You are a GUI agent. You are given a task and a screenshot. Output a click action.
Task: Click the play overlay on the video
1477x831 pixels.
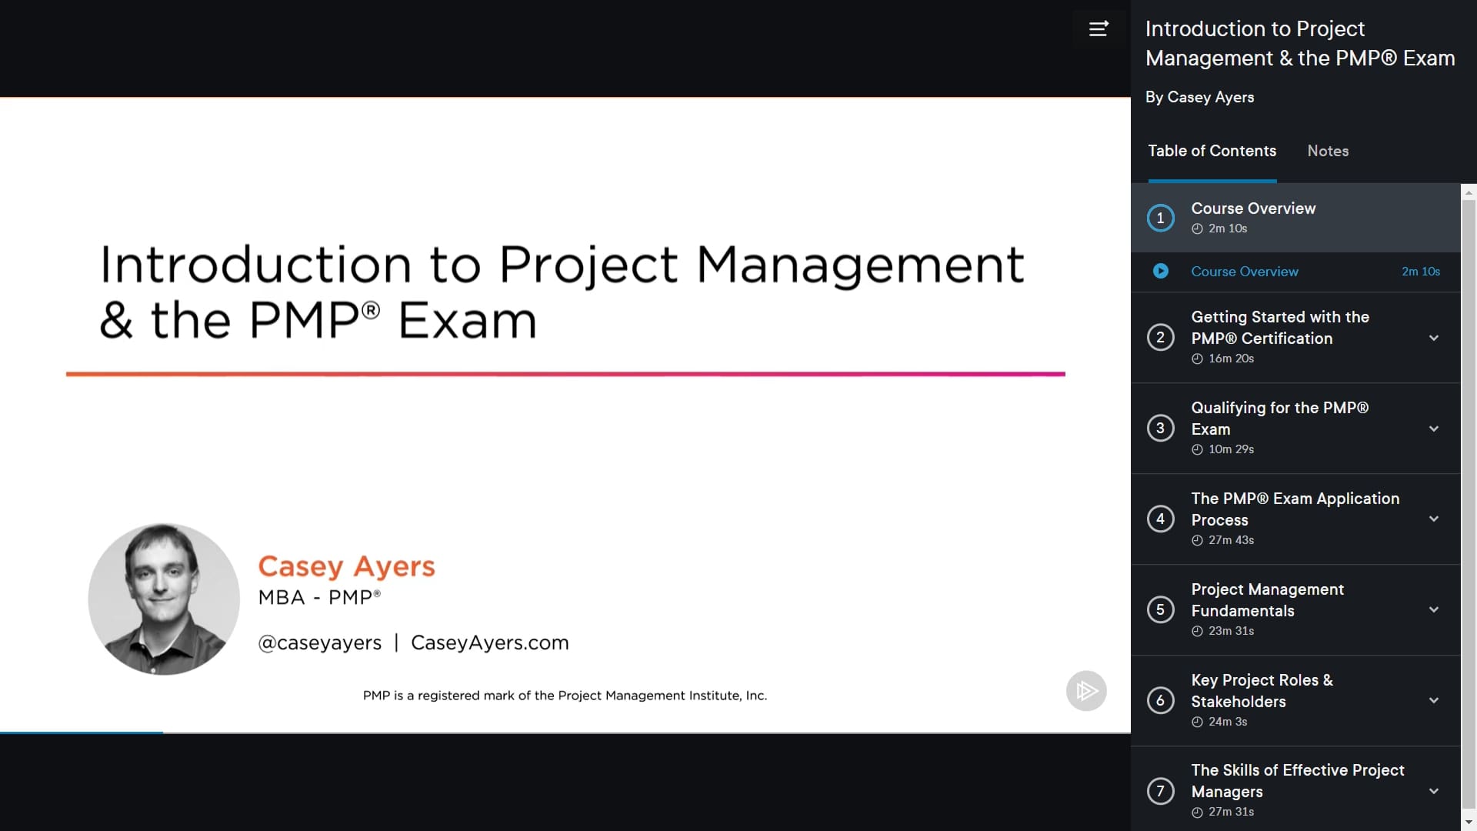tap(1086, 690)
